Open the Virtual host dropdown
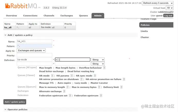Image resolution: width=178 pixels, height=112 pixels. 170,8
